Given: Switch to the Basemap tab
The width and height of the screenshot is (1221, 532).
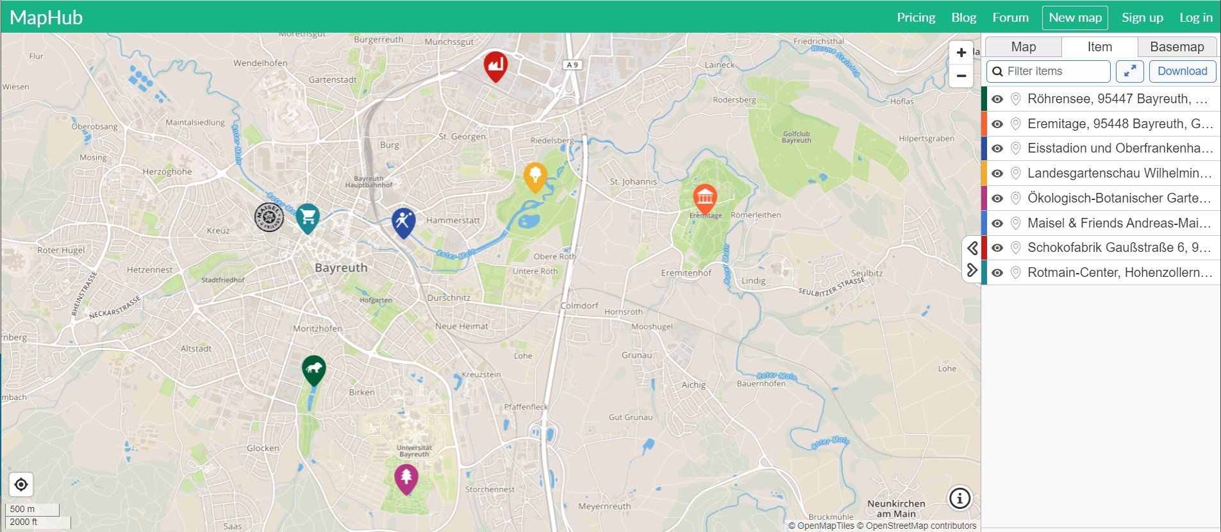Looking at the screenshot, I should coord(1177,47).
